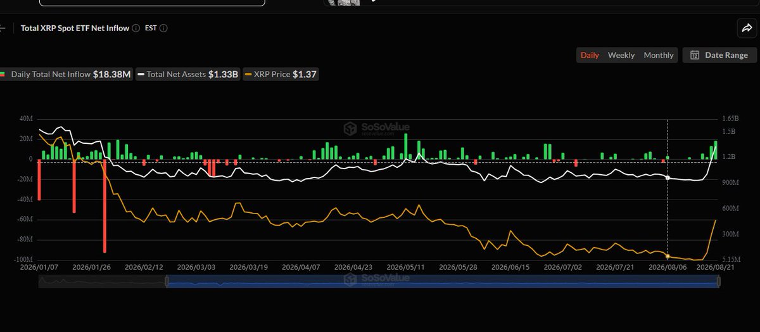This screenshot has width=760, height=332.
Task: Click left handle of chart range slider
Action: [x=167, y=282]
